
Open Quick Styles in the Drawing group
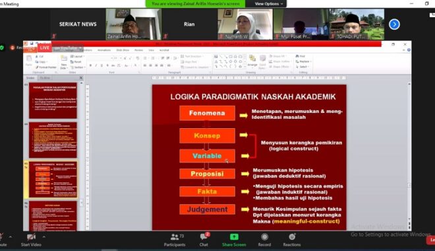click(262, 61)
